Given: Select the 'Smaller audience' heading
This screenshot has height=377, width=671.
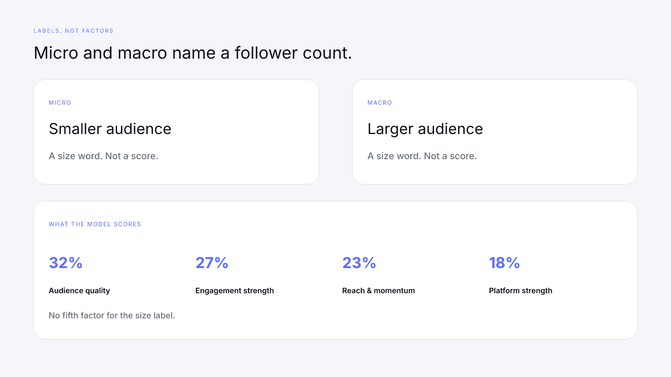Looking at the screenshot, I should (110, 129).
